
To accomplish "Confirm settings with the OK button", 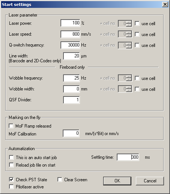I will (117, 181).
